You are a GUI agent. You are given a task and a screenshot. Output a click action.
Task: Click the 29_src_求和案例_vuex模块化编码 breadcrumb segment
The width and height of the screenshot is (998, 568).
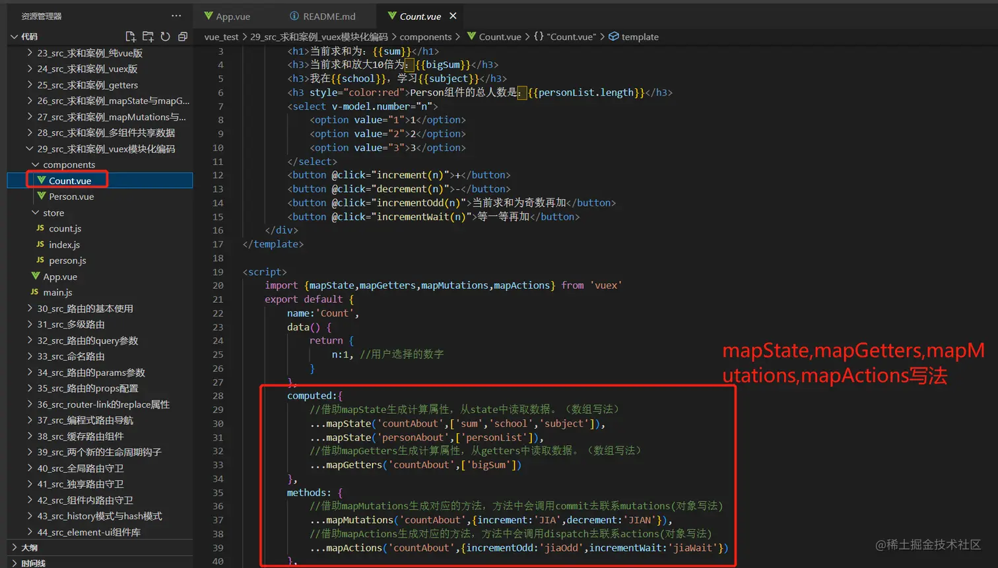point(319,37)
